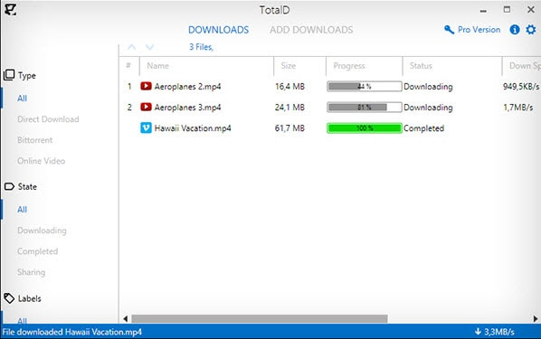541x339 pixels.
Task: Minimize the TotalD window
Action: 483,10
